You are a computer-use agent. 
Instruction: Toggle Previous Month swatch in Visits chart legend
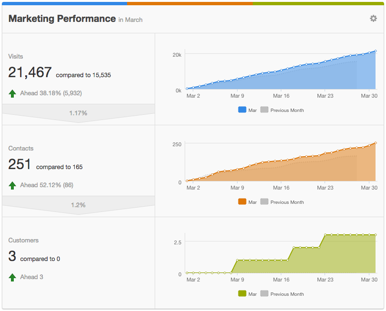coord(264,110)
